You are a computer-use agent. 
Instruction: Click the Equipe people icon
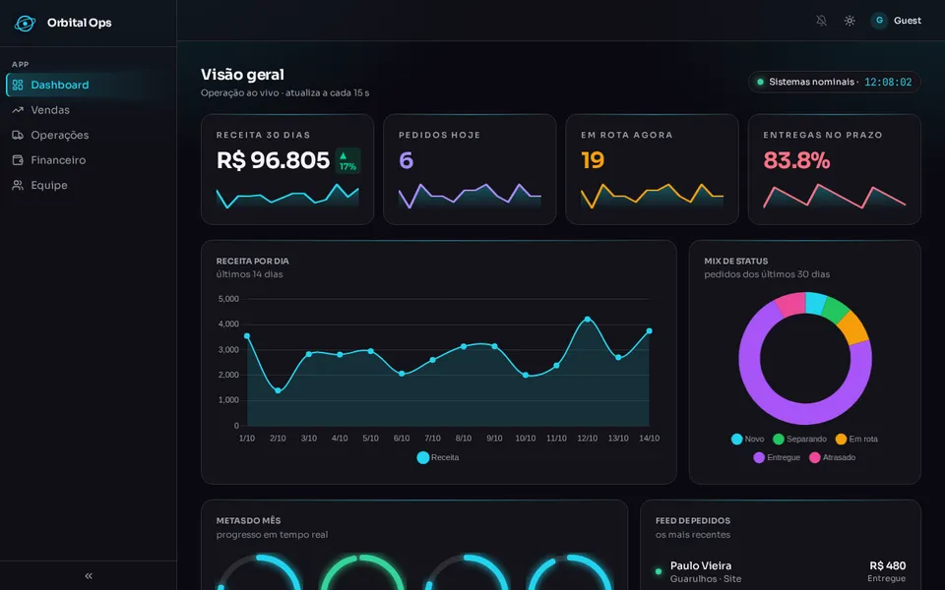[x=18, y=186]
